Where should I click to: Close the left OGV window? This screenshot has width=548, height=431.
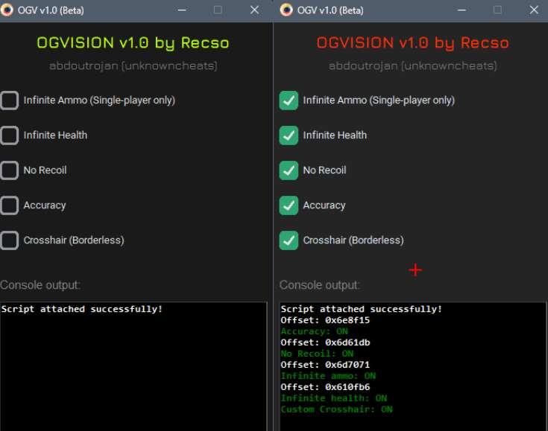[254, 10]
